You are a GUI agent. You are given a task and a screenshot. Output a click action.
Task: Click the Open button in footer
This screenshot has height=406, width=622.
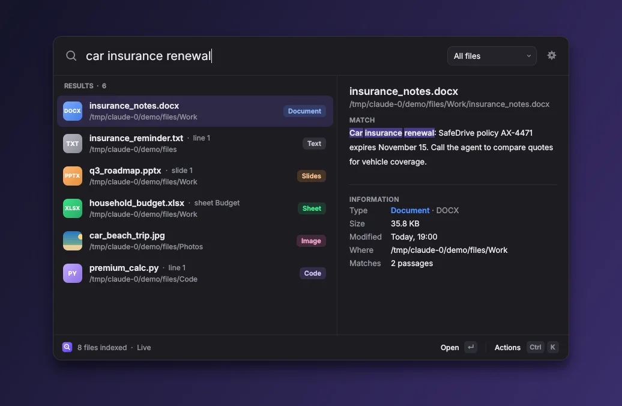(x=450, y=348)
